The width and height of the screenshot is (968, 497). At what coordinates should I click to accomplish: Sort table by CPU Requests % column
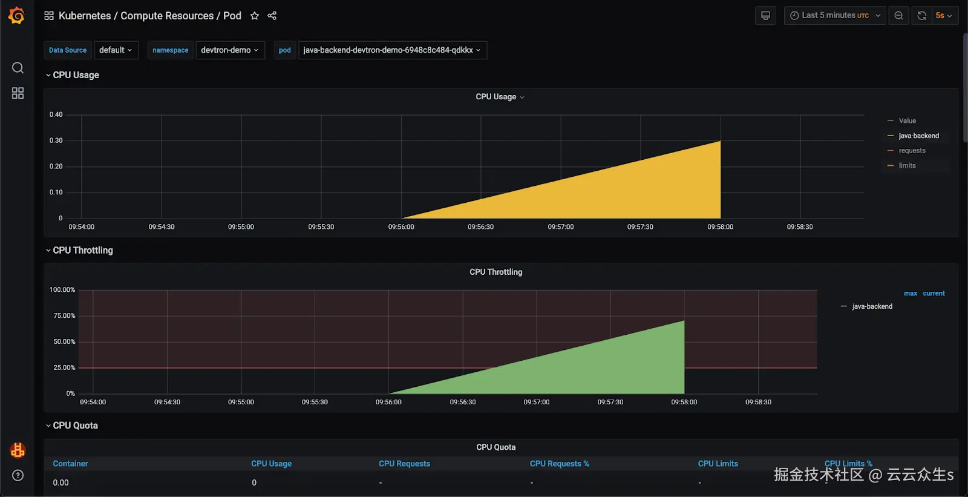(x=560, y=464)
